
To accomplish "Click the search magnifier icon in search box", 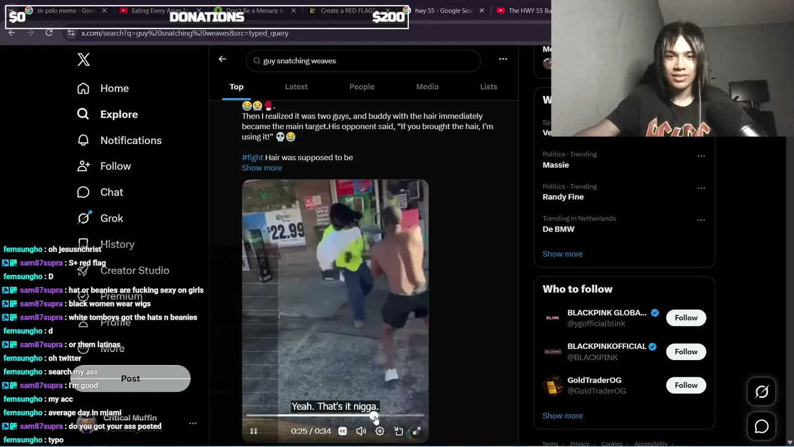I will tap(256, 61).
